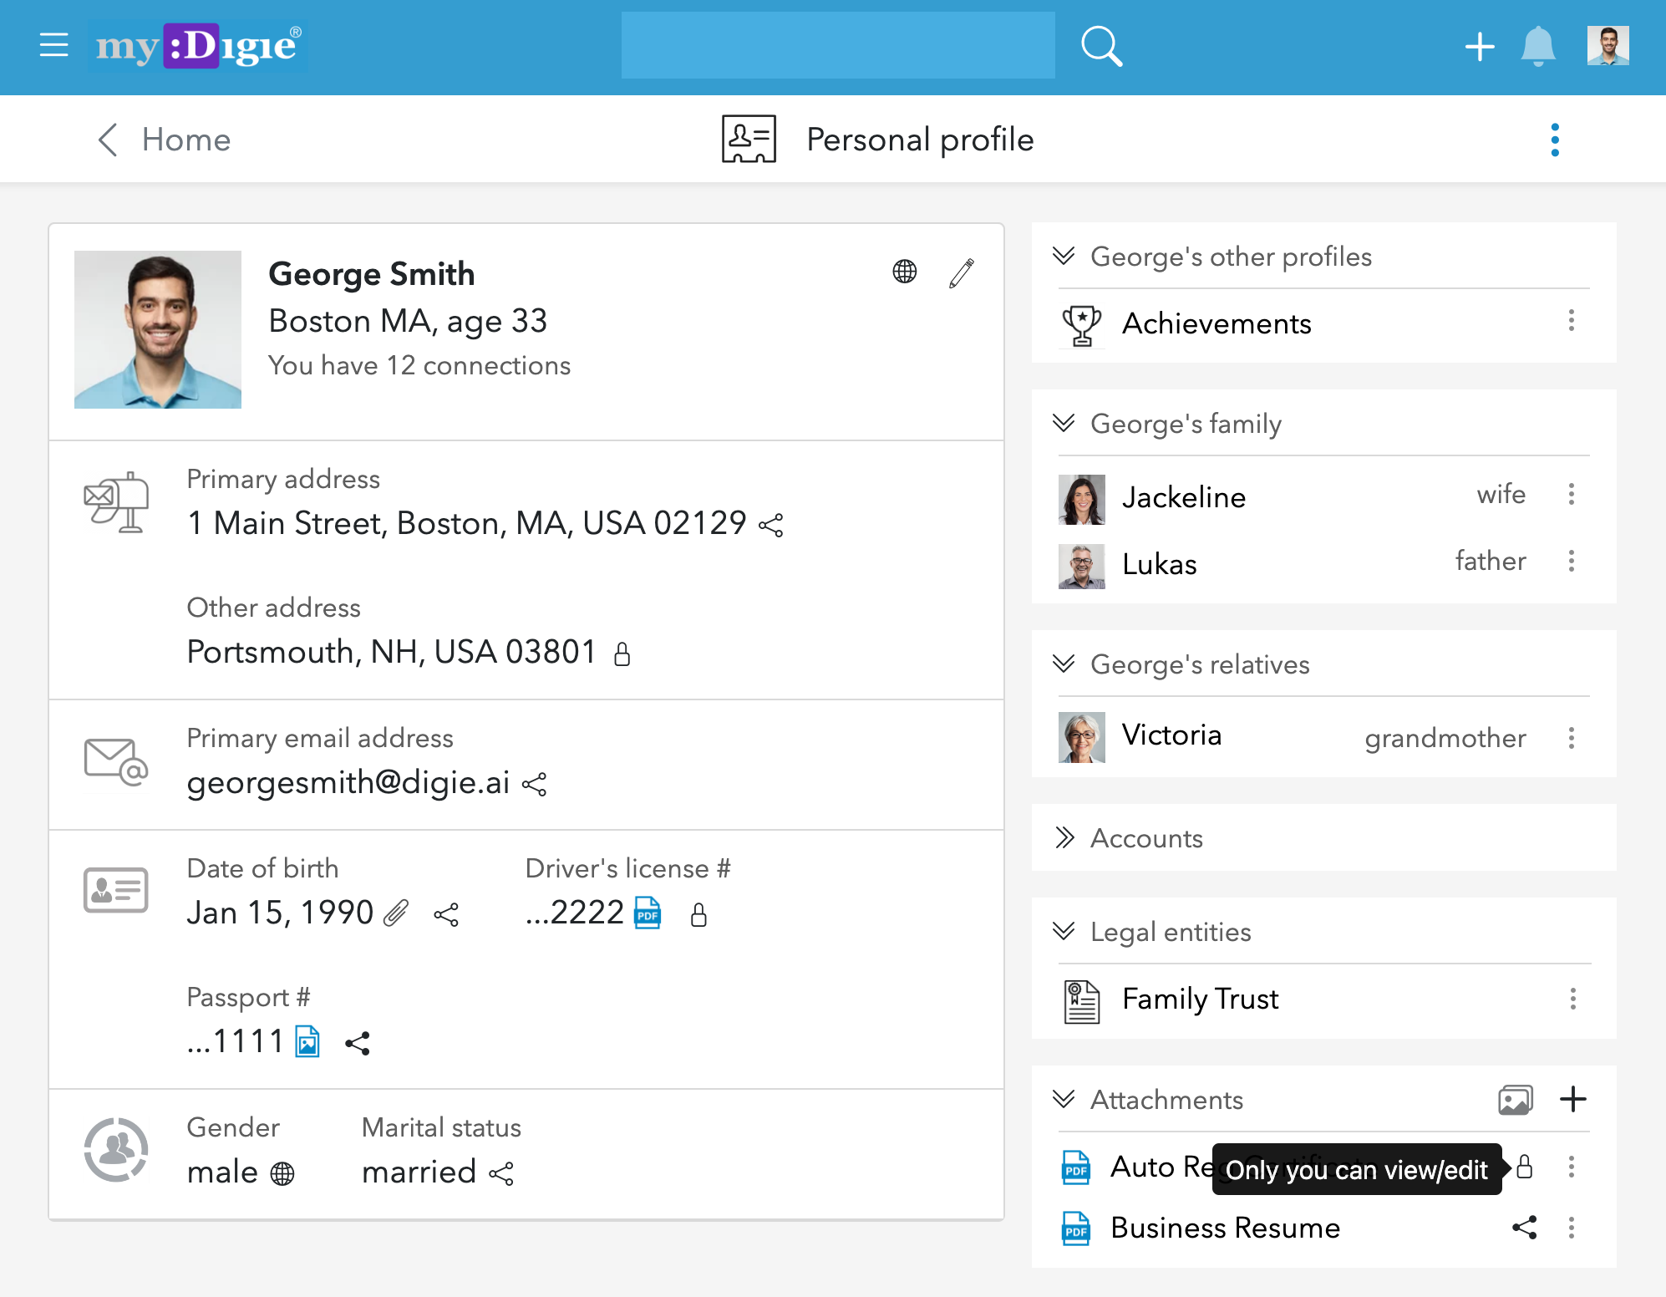Expand the Accounts section
Viewport: 1666px width, 1297px height.
(1064, 837)
